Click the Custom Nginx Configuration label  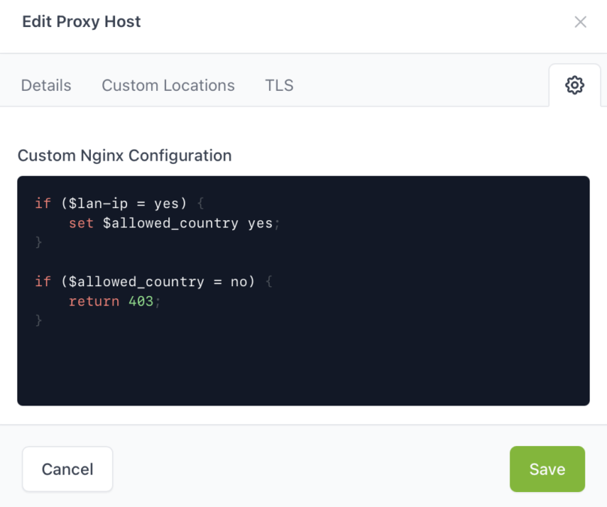(x=125, y=155)
